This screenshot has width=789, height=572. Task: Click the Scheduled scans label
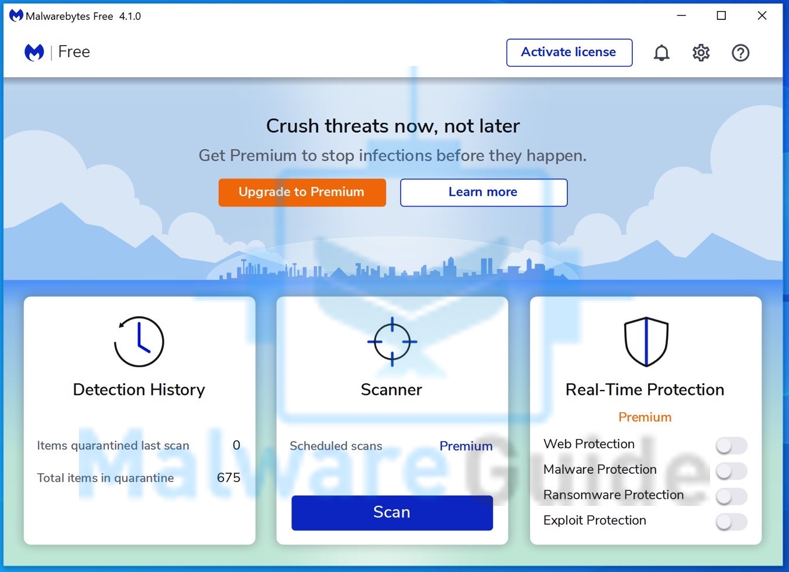[336, 446]
